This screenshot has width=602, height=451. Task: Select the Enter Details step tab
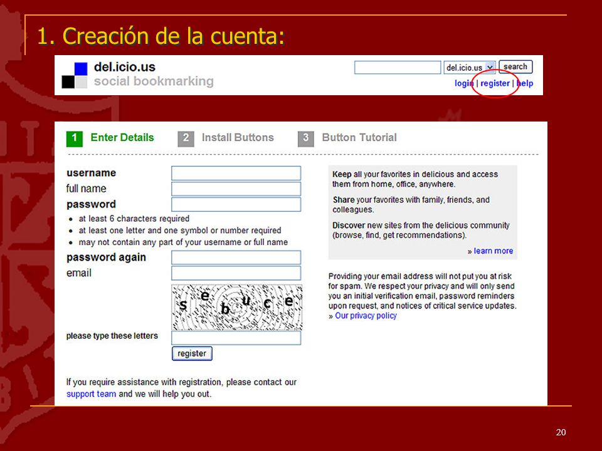tap(122, 137)
